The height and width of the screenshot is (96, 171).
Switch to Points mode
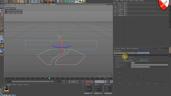coord(2,22)
